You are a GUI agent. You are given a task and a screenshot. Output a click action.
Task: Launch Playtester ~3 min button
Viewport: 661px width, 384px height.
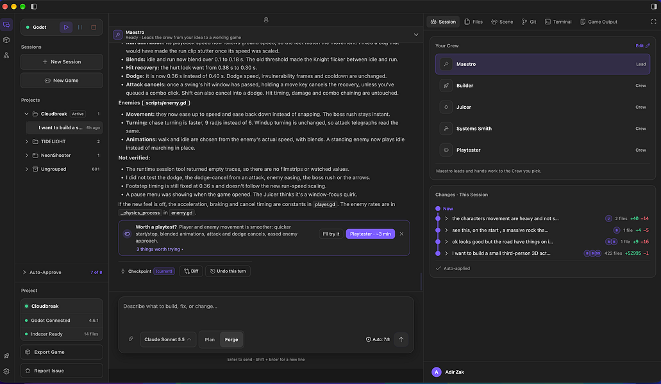click(x=370, y=234)
